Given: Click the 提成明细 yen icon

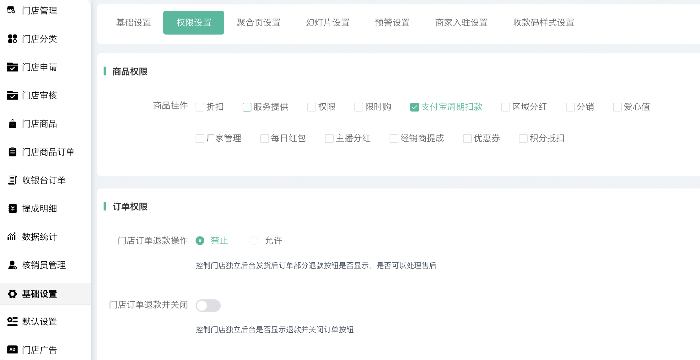Looking at the screenshot, I should coord(12,208).
